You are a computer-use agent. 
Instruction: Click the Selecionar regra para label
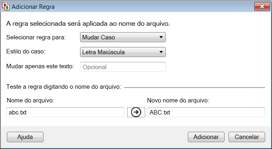tap(36, 37)
